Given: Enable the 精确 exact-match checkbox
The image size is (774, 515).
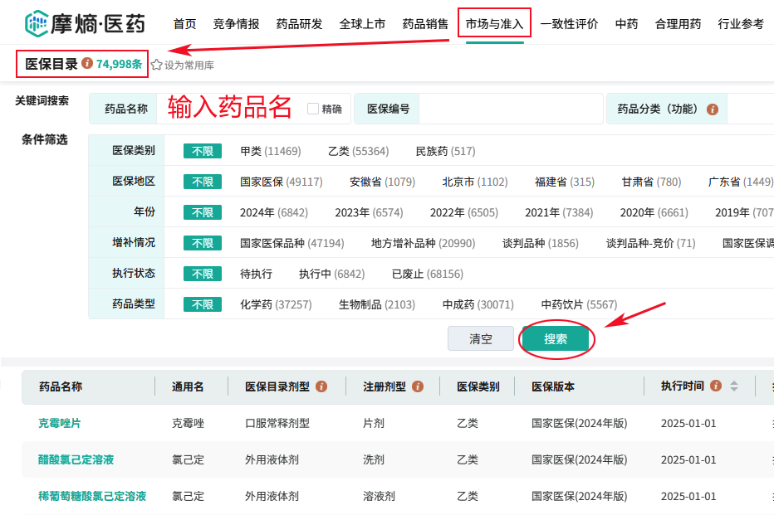Looking at the screenshot, I should pyautogui.click(x=311, y=109).
